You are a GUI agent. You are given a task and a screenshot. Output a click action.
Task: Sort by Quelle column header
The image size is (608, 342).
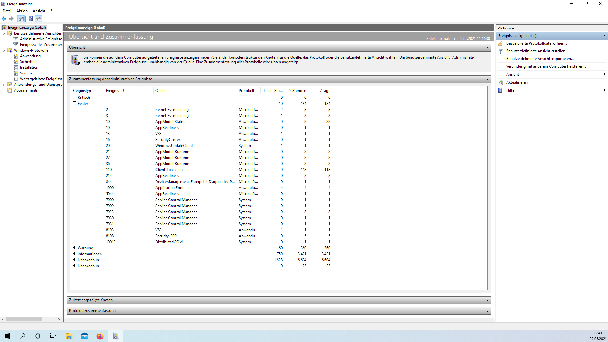(195, 91)
